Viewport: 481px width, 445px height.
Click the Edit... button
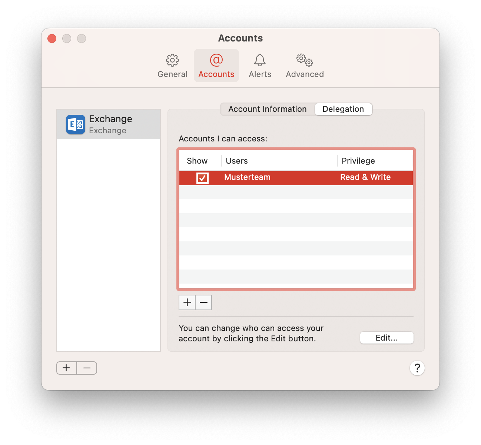[387, 338]
